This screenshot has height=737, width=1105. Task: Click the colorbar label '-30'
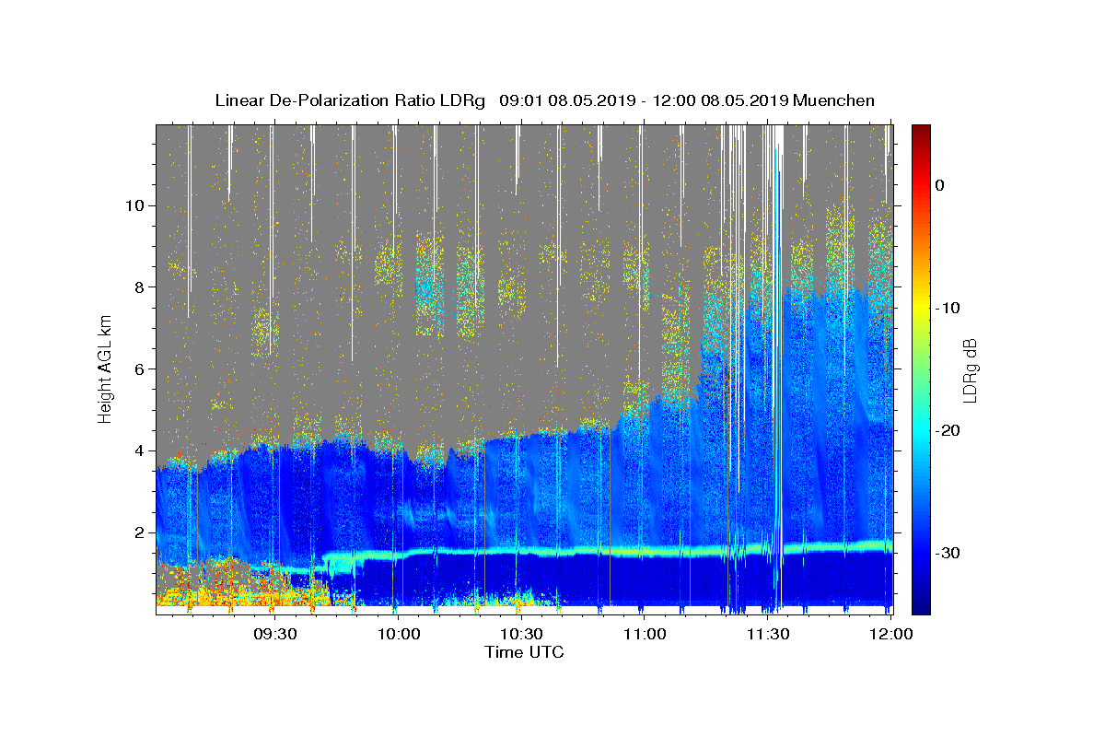click(949, 553)
